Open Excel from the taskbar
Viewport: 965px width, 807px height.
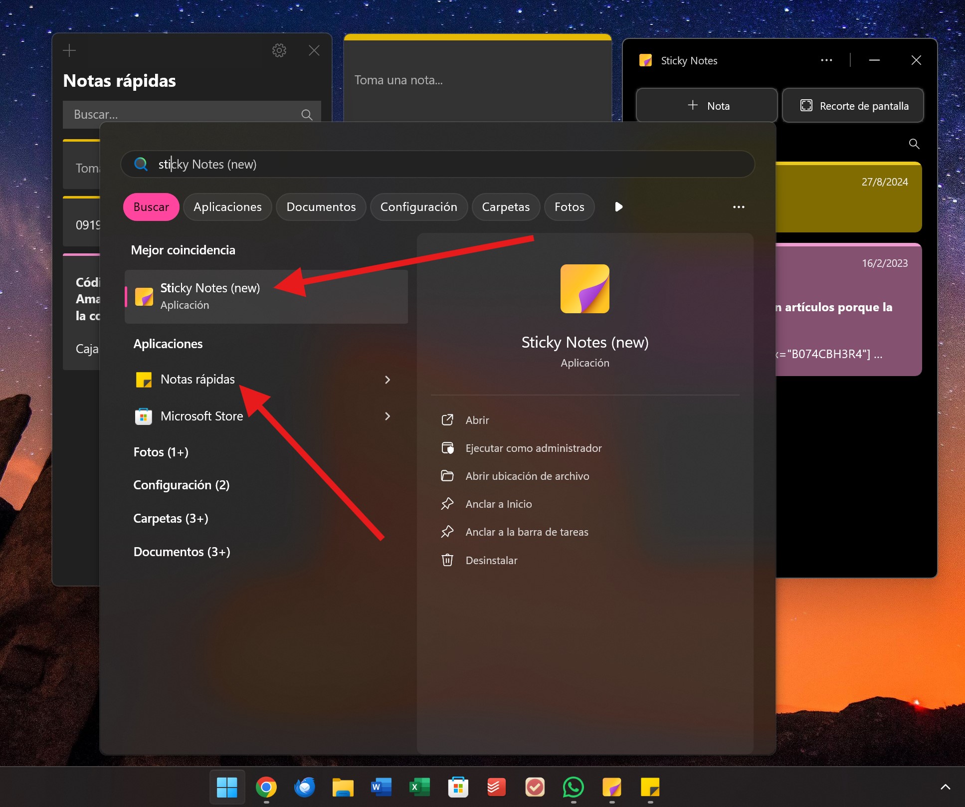pos(419,788)
